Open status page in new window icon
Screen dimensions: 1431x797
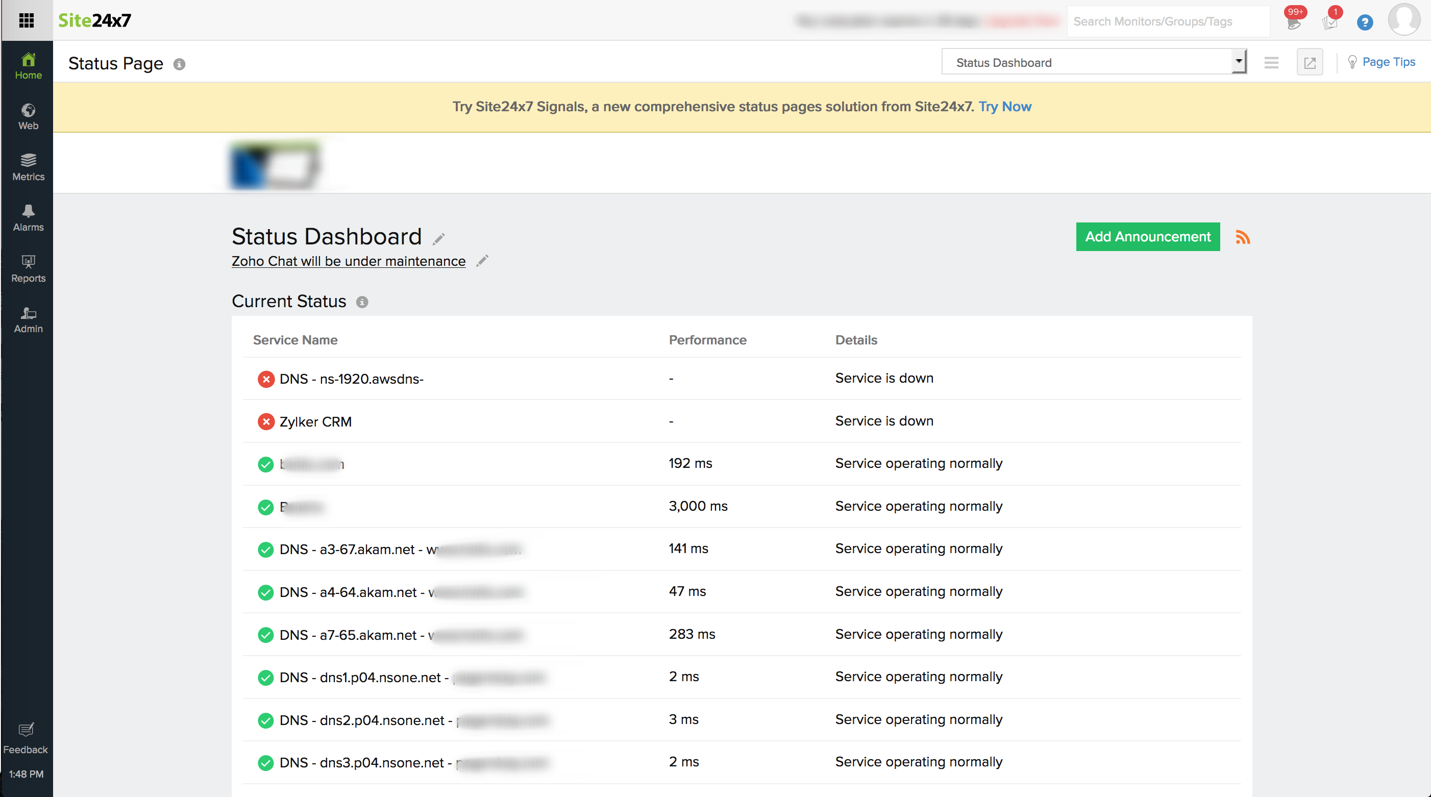pyautogui.click(x=1310, y=62)
